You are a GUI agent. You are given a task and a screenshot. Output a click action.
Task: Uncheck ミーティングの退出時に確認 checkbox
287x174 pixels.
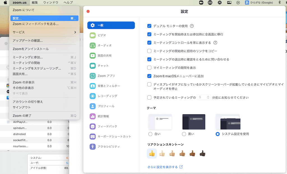(x=149, y=59)
